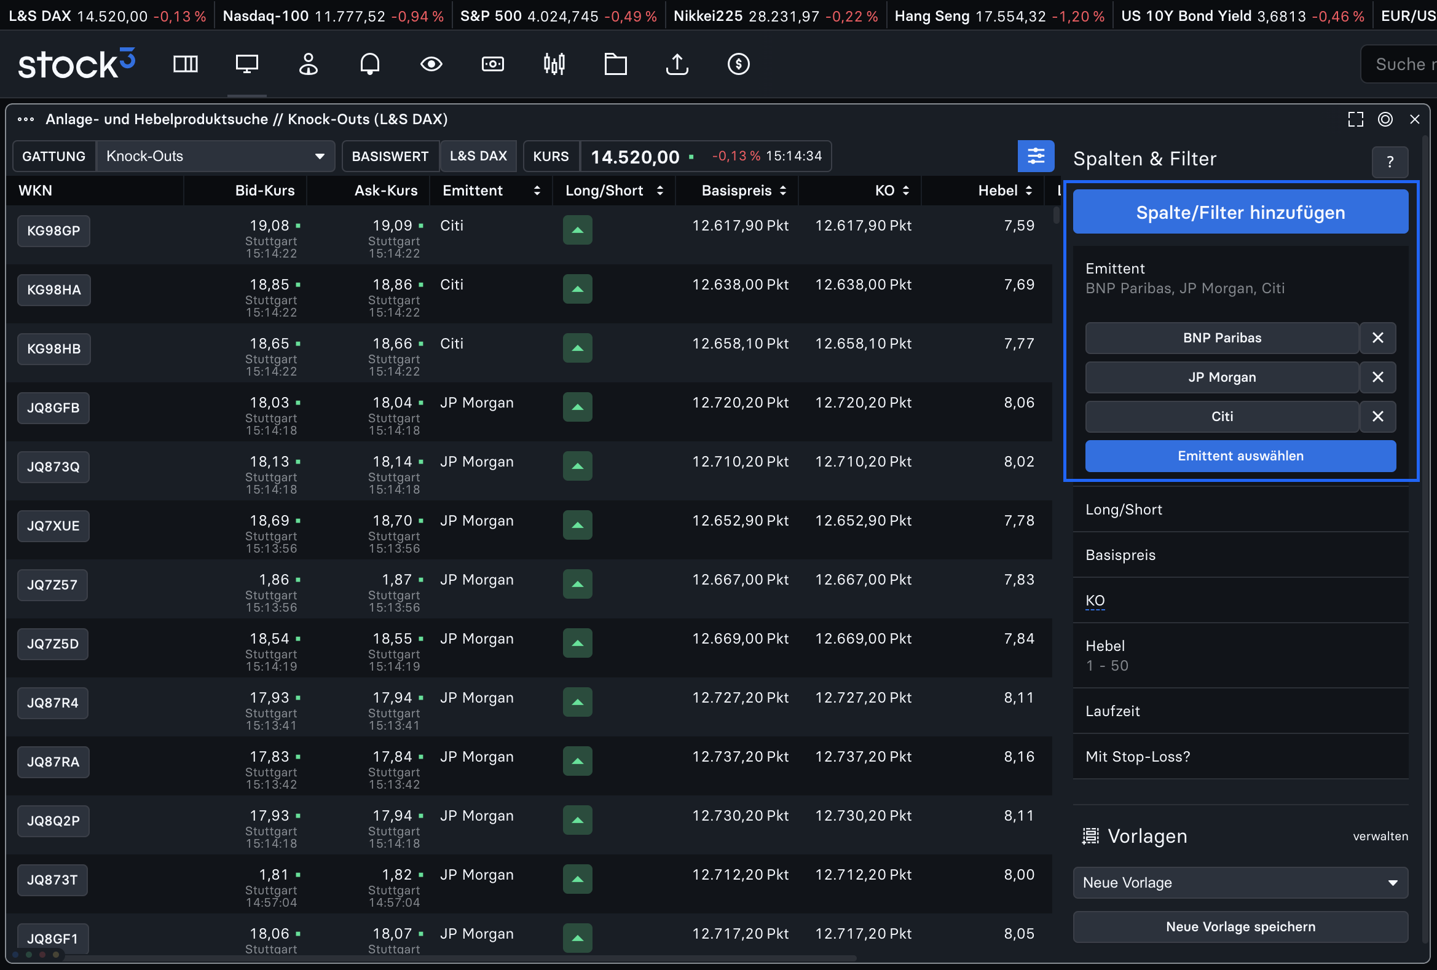The height and width of the screenshot is (970, 1437).
Task: Open the question mark help button
Action: pyautogui.click(x=1390, y=162)
